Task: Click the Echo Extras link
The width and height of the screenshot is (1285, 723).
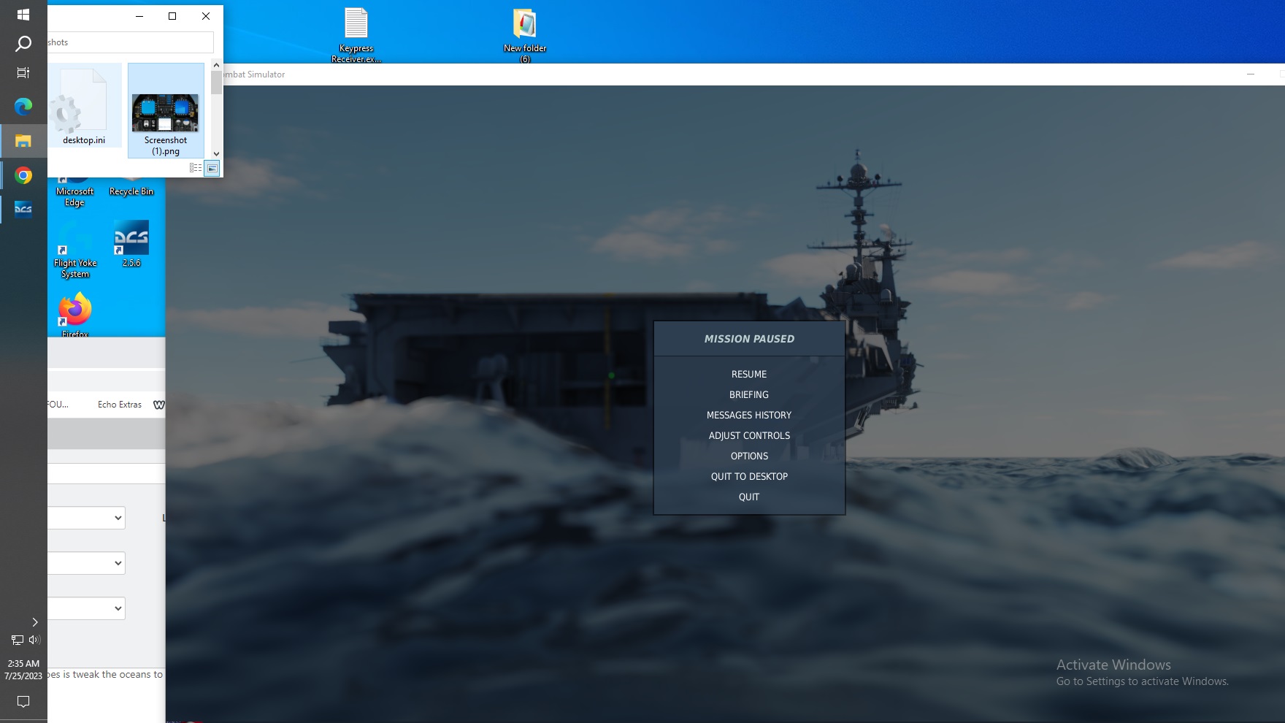Action: (x=120, y=405)
